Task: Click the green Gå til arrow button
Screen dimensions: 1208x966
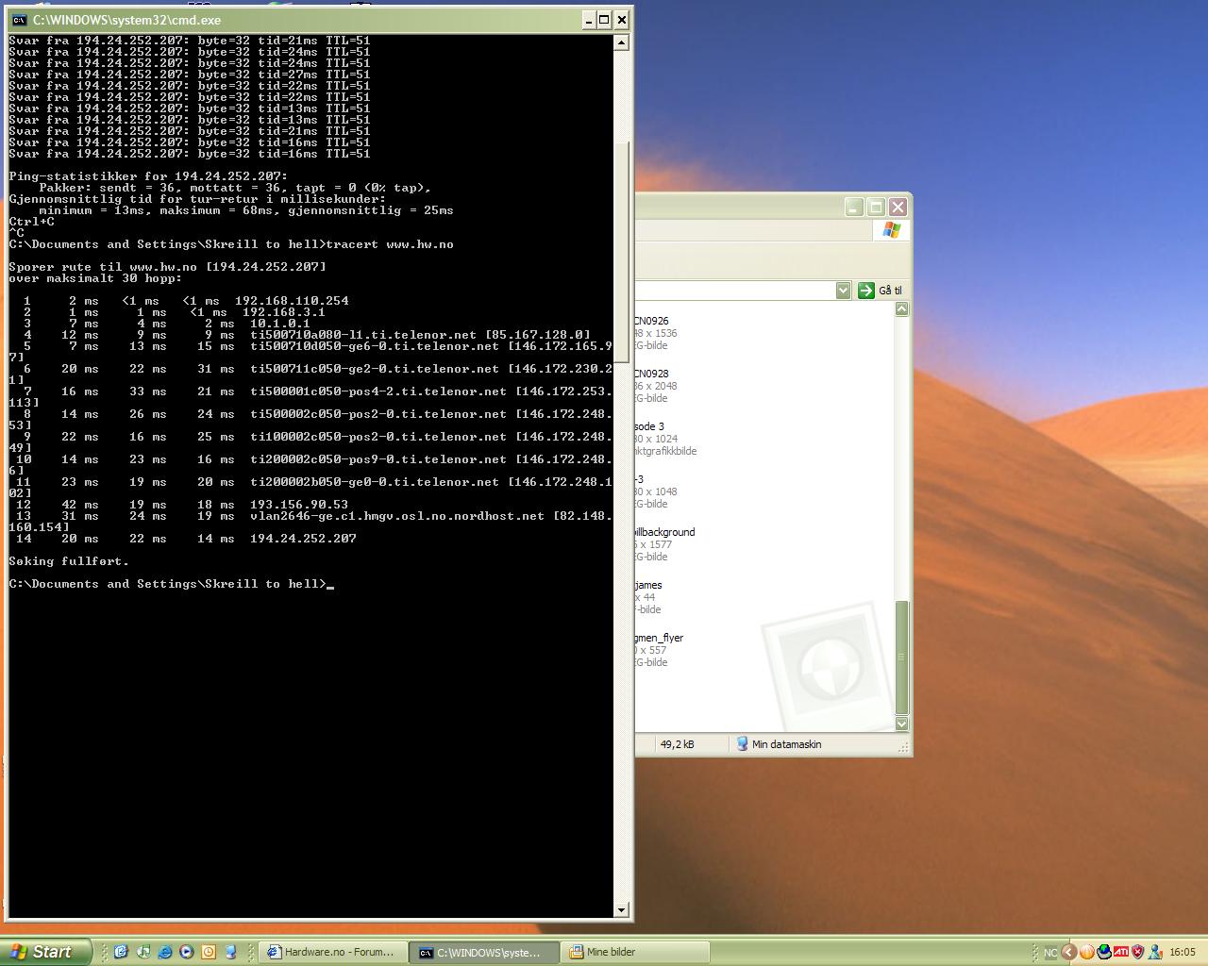Action: pos(865,291)
